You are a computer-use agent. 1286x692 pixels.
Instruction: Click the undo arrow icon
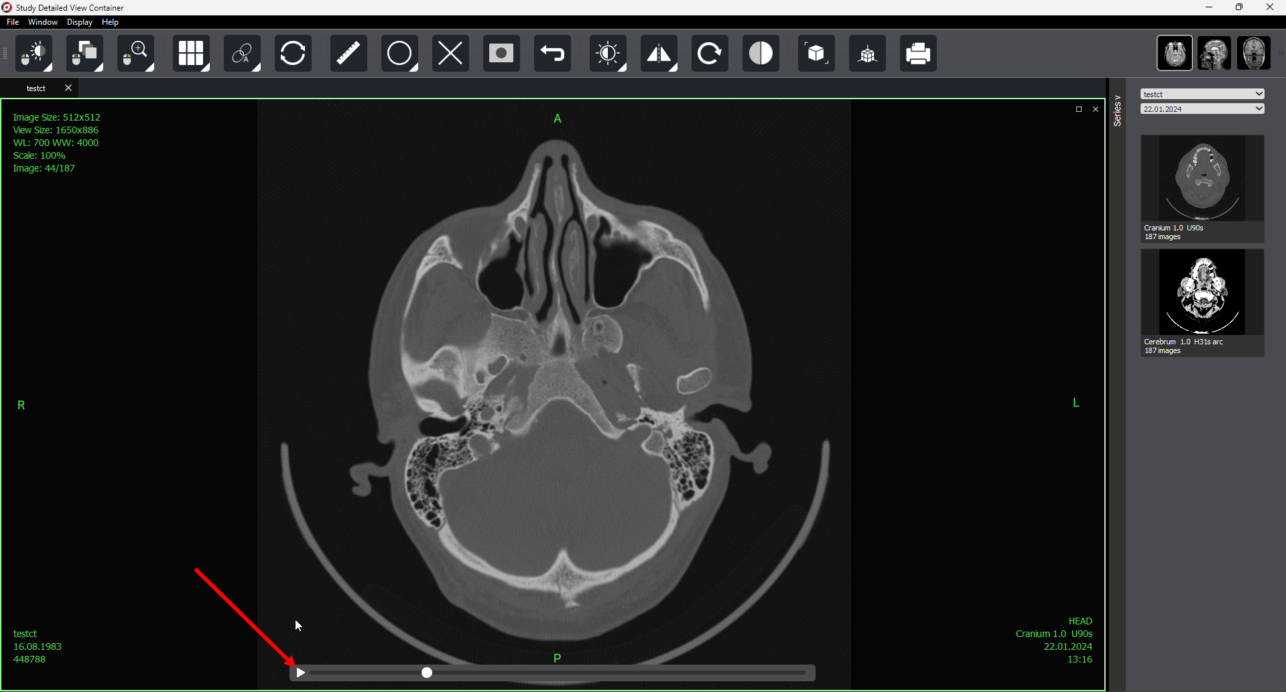(x=552, y=54)
